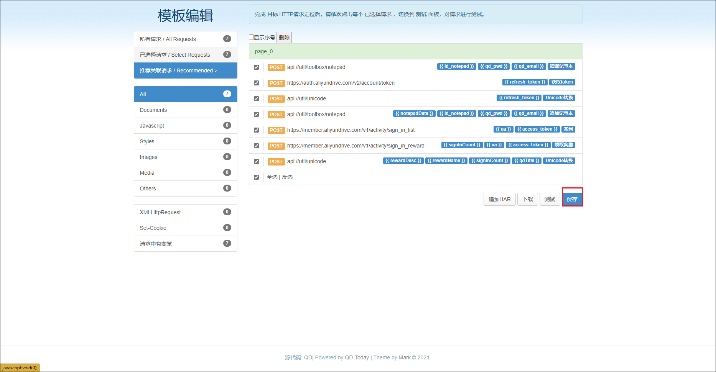The height and width of the screenshot is (372, 716).
Task: Click the 下载 download button
Action: click(x=527, y=199)
